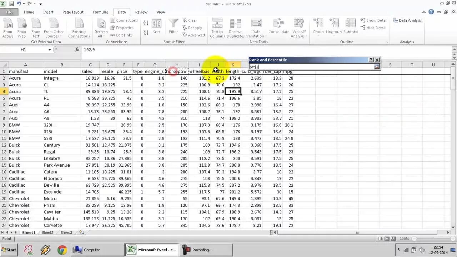Open Data Analysis tools

tap(407, 20)
